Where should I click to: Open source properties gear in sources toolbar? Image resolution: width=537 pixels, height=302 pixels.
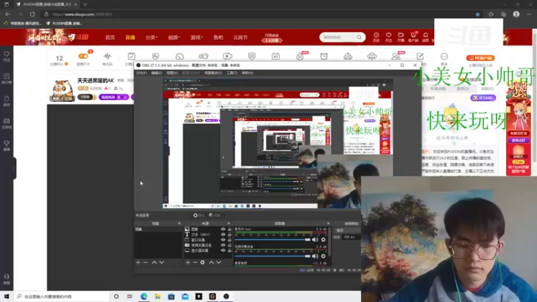tap(203, 262)
